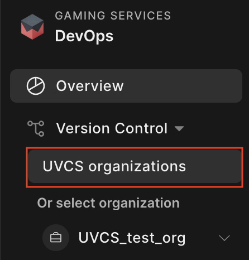Click the word "Overview" beside the pie chart
Image resolution: width=249 pixels, height=260 pixels.
point(90,86)
